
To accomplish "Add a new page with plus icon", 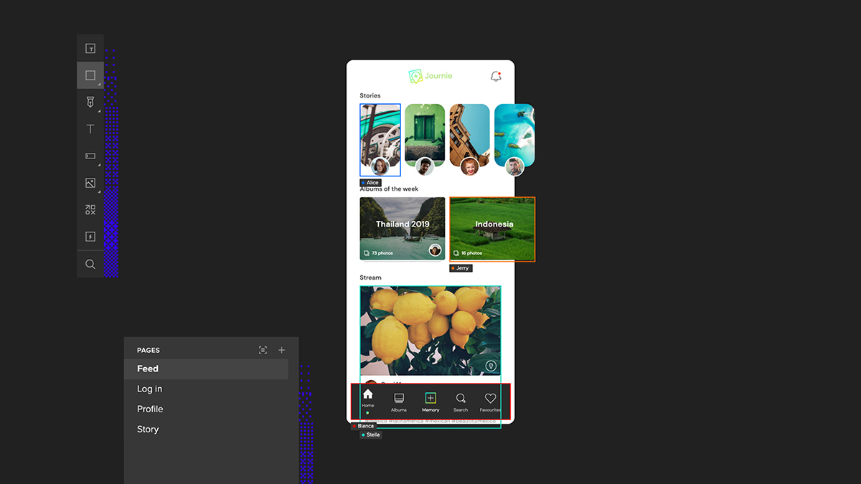I will 282,350.
